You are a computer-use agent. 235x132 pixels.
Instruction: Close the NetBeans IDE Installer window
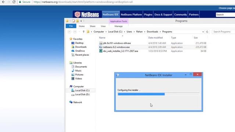pos(198,74)
